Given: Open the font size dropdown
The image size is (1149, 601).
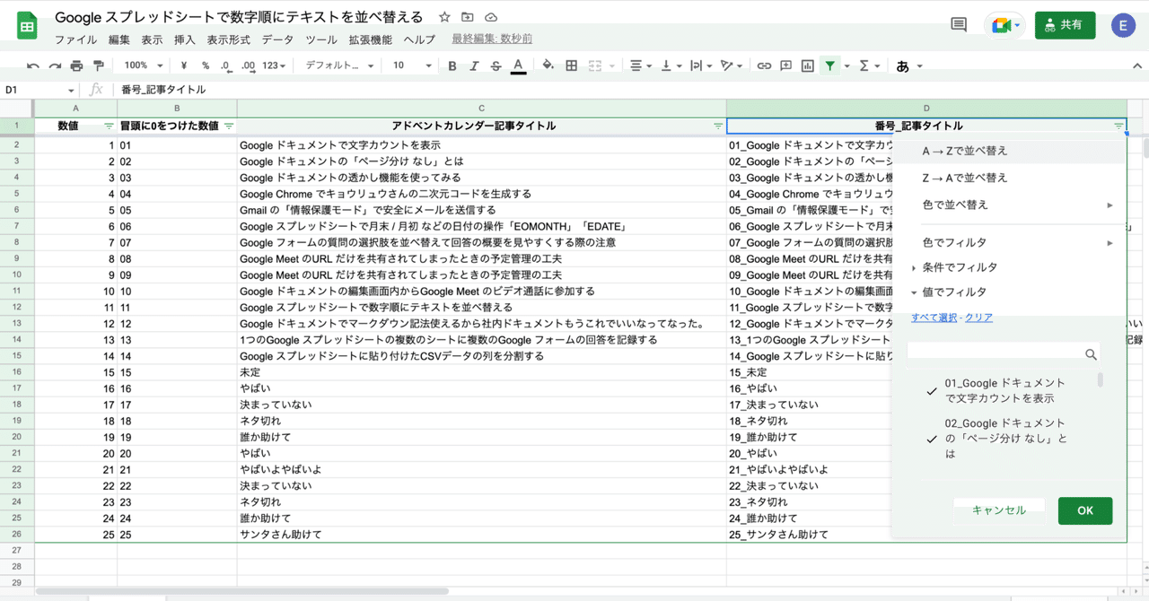Looking at the screenshot, I should [x=408, y=65].
